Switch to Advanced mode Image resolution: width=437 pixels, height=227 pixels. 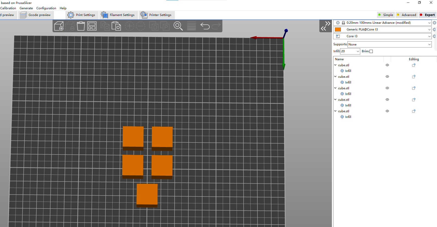click(x=406, y=15)
